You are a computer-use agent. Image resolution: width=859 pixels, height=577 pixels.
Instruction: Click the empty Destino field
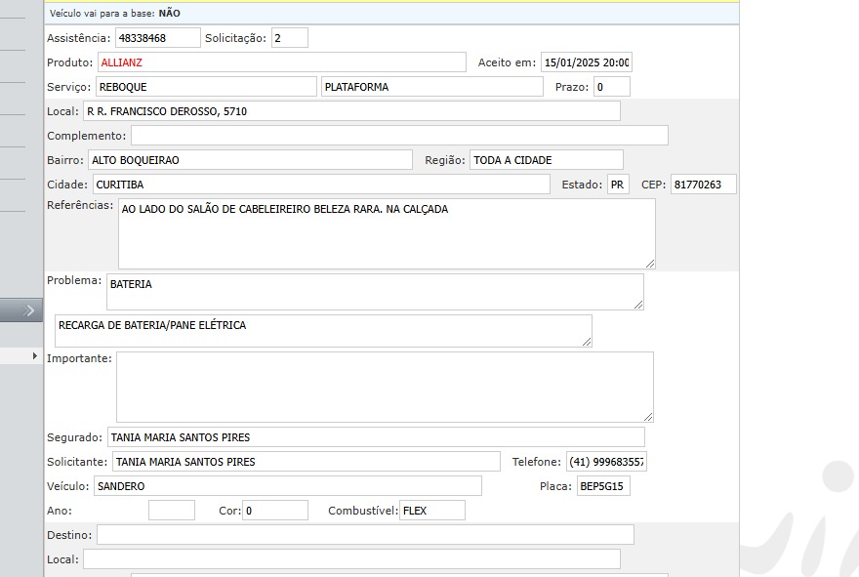[x=364, y=535]
